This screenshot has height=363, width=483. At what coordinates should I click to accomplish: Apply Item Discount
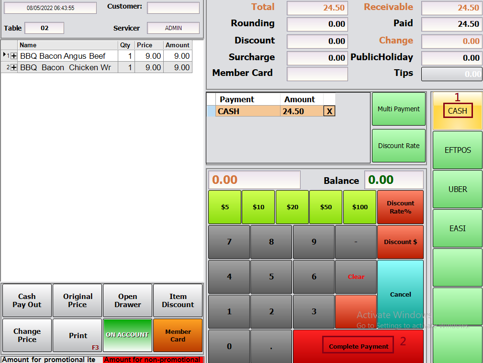point(178,300)
